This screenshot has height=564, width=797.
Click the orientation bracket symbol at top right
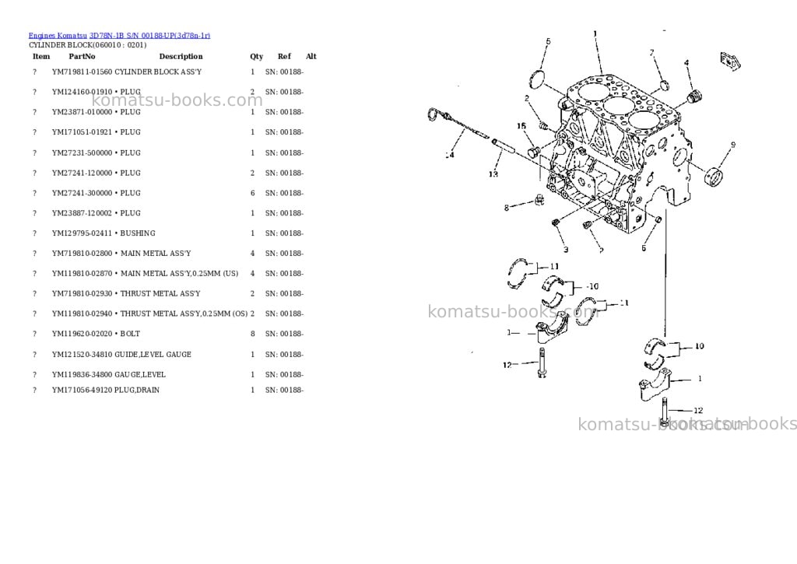coord(730,60)
